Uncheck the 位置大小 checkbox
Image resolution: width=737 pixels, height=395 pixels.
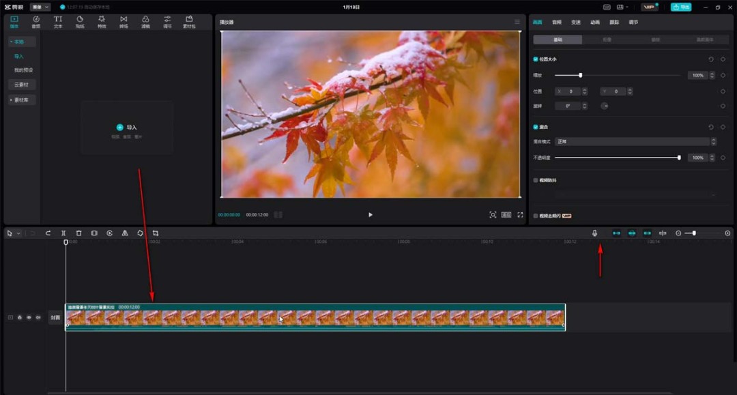(536, 59)
